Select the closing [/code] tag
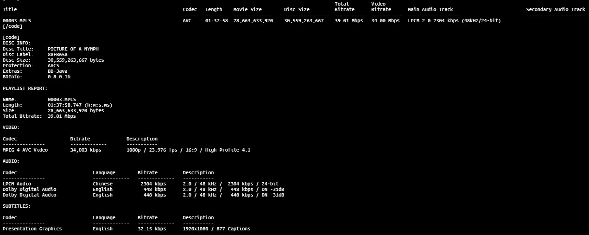The height and width of the screenshot is (235, 589). tap(13, 26)
